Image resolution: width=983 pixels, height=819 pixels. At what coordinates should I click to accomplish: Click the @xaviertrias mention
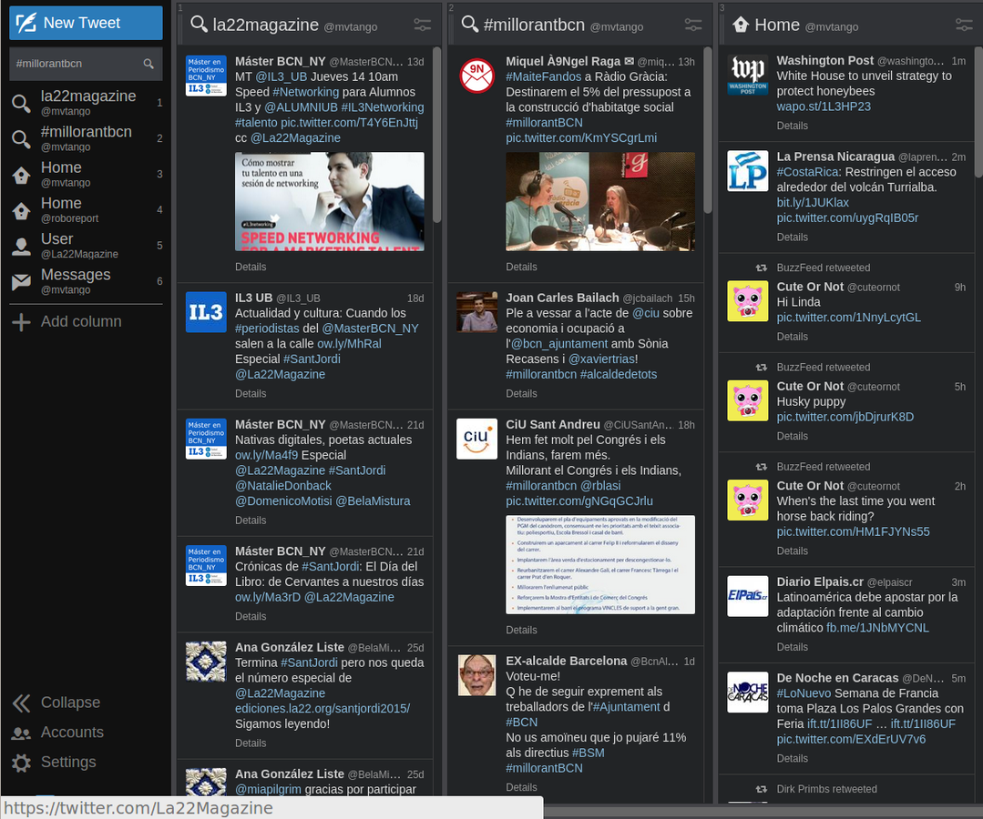click(601, 359)
